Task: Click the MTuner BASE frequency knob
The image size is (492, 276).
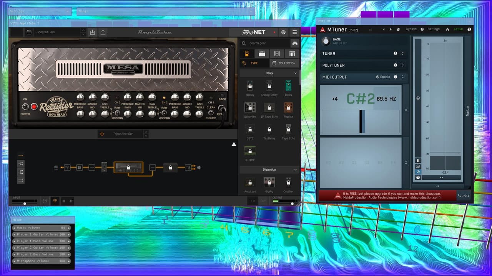Action: [x=326, y=41]
